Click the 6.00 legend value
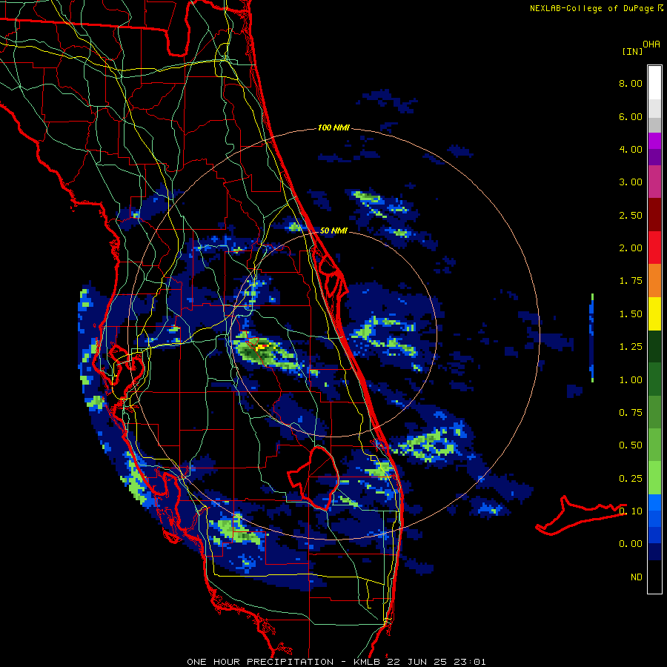 (x=631, y=116)
